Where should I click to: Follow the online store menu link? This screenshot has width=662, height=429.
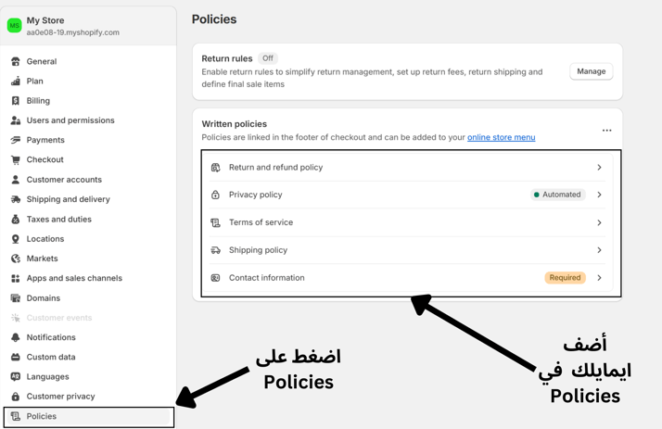pos(501,137)
